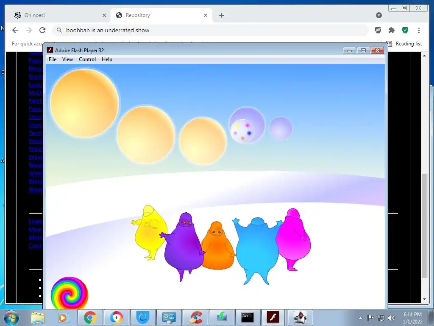Click the address bar with boohbah text
434x326 pixels.
pos(210,30)
